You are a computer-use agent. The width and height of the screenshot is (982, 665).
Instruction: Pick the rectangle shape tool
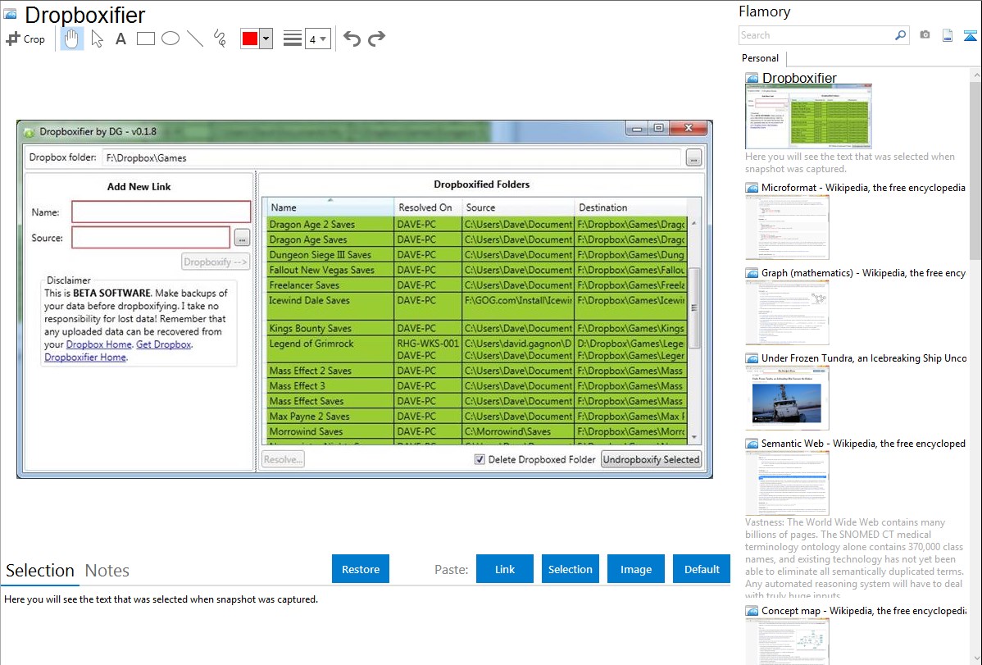(x=145, y=39)
